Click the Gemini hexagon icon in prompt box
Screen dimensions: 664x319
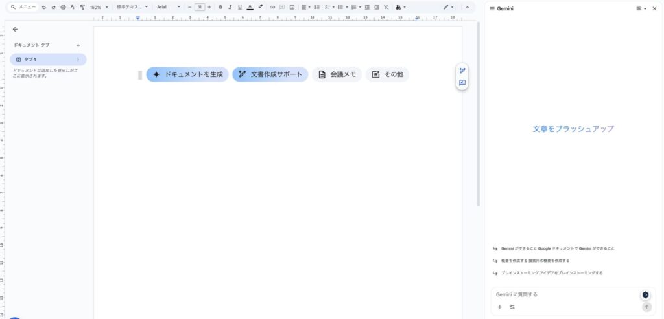tap(645, 295)
